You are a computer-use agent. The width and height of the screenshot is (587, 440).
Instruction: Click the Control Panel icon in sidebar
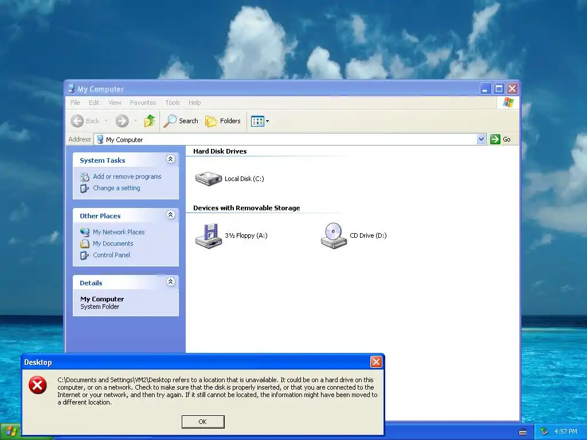coord(85,256)
